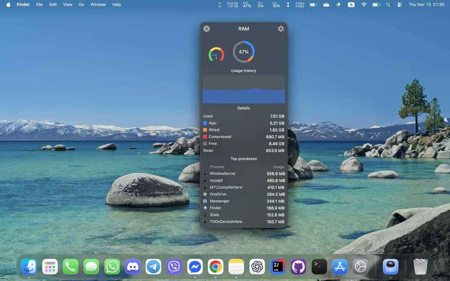The height and width of the screenshot is (281, 450).
Task: Open the input source A menu
Action: click(x=351, y=4)
